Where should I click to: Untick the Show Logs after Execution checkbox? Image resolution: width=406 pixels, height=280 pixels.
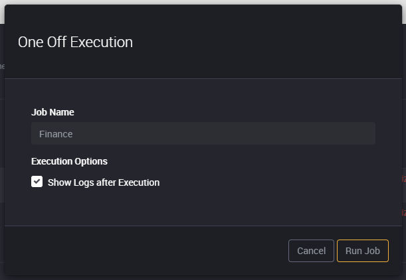[x=37, y=182]
